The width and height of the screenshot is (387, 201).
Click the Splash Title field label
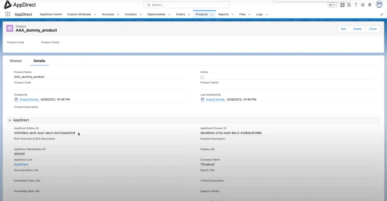click(x=207, y=170)
